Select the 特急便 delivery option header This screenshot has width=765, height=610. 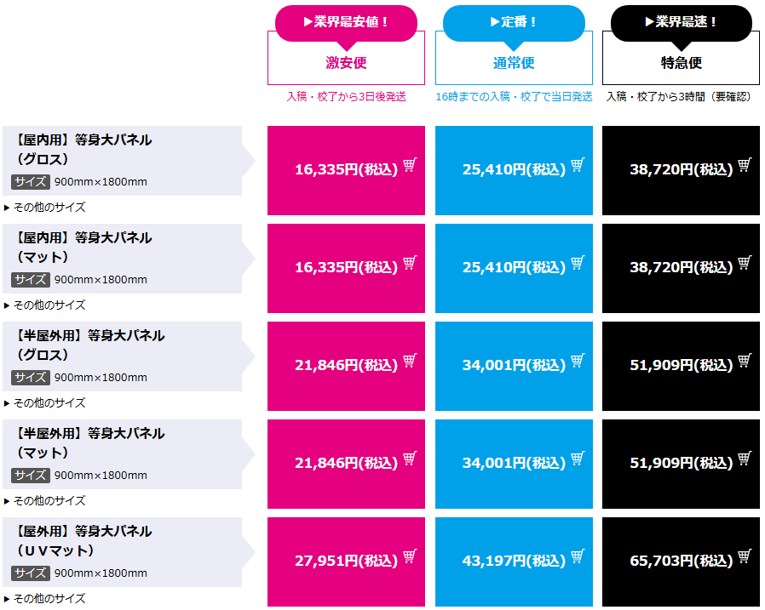(681, 62)
